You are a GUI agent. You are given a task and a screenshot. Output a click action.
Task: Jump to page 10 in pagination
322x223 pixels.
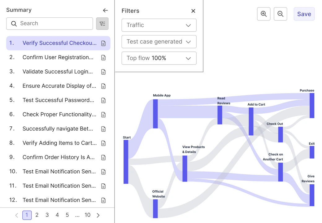tap(88, 215)
